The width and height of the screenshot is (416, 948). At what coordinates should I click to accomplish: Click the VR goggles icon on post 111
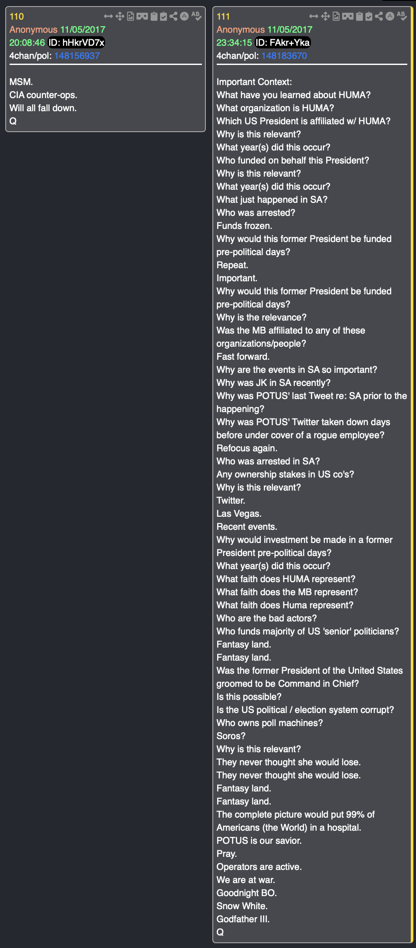point(348,17)
